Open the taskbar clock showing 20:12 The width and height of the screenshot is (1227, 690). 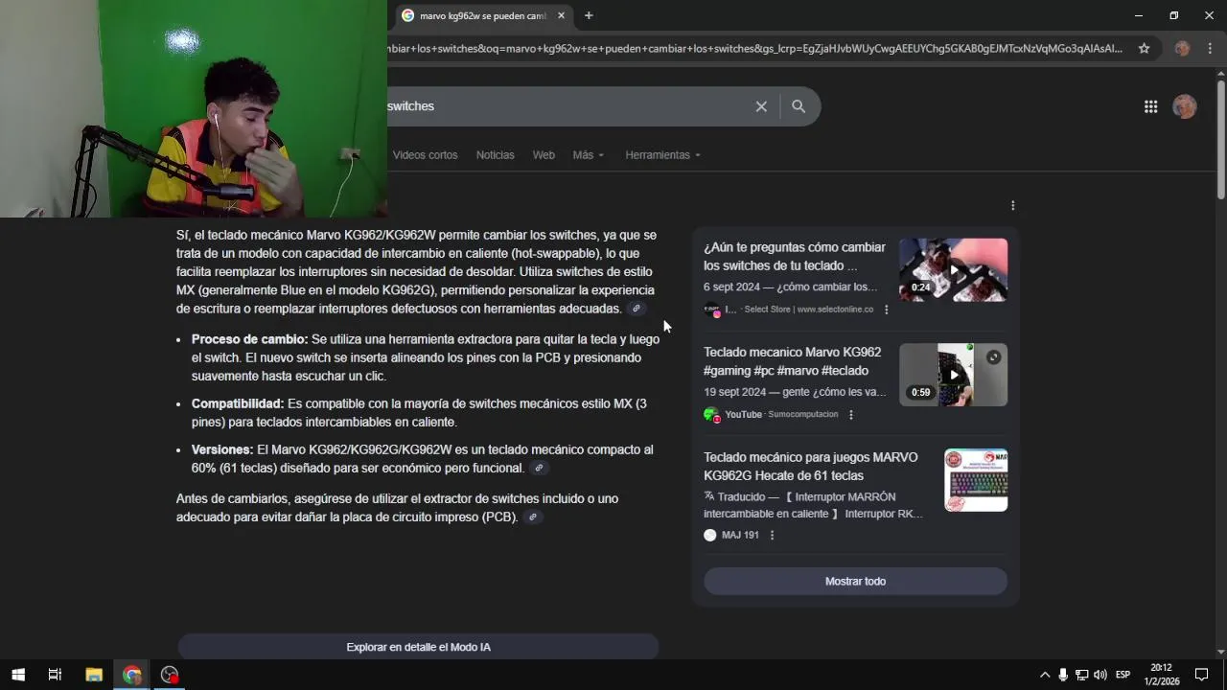point(1161,675)
